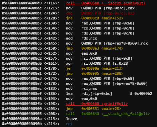Select the mov rsi,rax instruction
Viewport: 157px width, 127px height.
(x=81, y=88)
